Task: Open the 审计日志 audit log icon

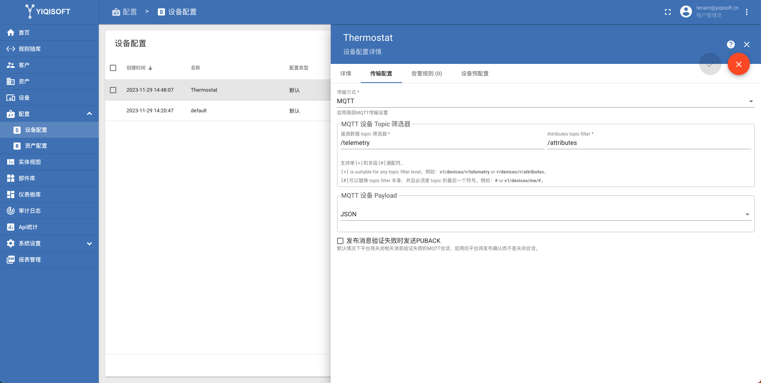Action: 11,211
